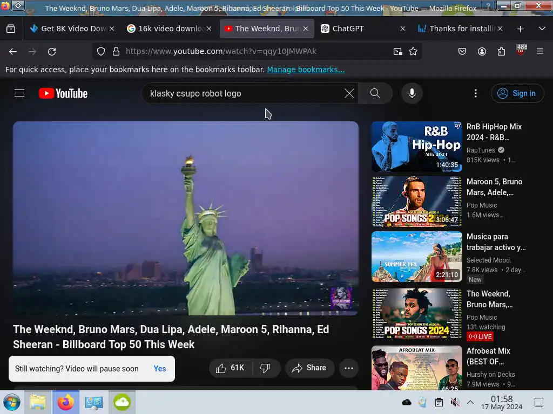The image size is (553, 414).
Task: Open ad blocker extension showing 488
Action: 521,50
